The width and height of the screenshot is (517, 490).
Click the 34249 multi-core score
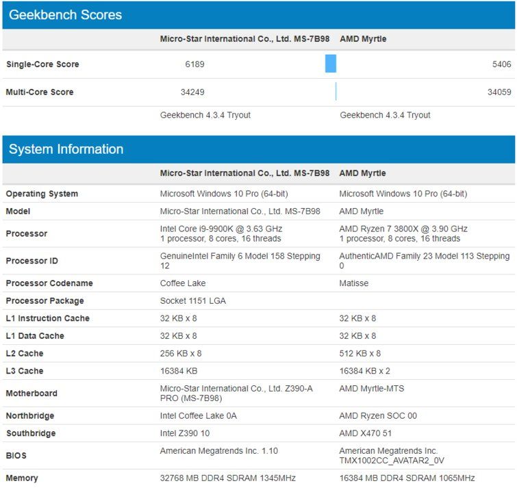click(x=192, y=92)
